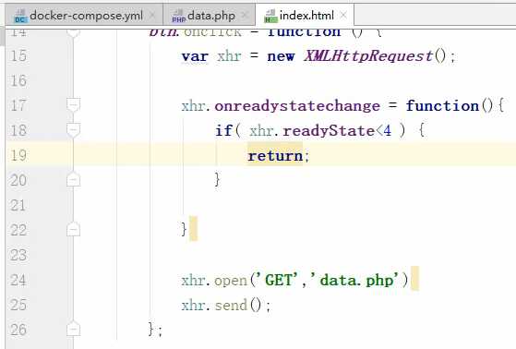
Task: Close the index.html tab
Action: 343,15
